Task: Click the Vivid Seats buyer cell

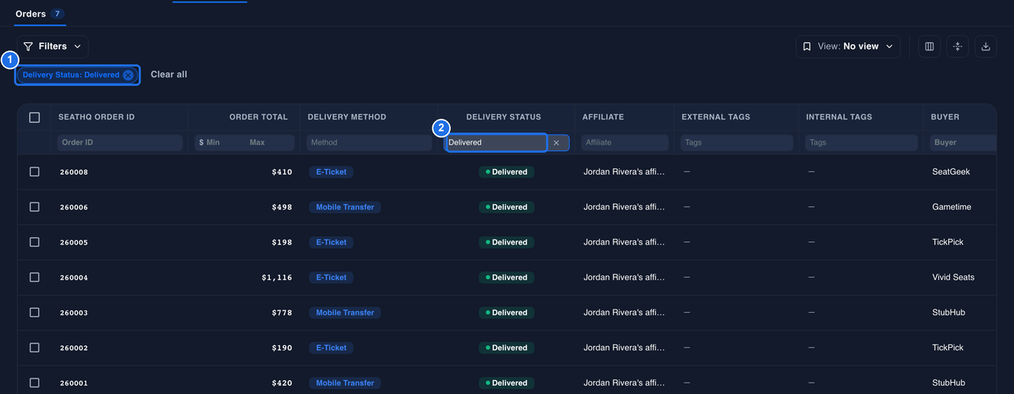Action: point(954,278)
